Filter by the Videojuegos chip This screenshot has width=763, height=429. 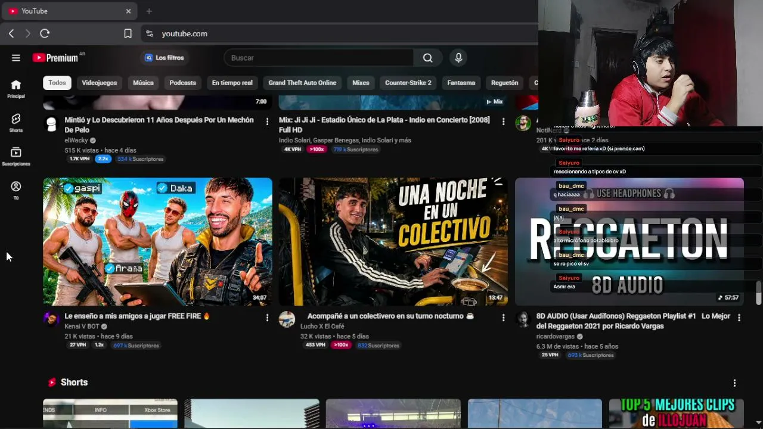point(99,83)
